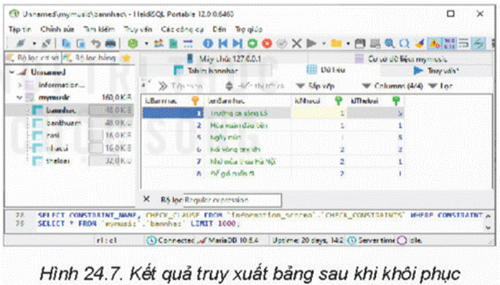The height and width of the screenshot is (285, 500).
Task: Open the Tìm kiếm menu
Action: [99, 29]
